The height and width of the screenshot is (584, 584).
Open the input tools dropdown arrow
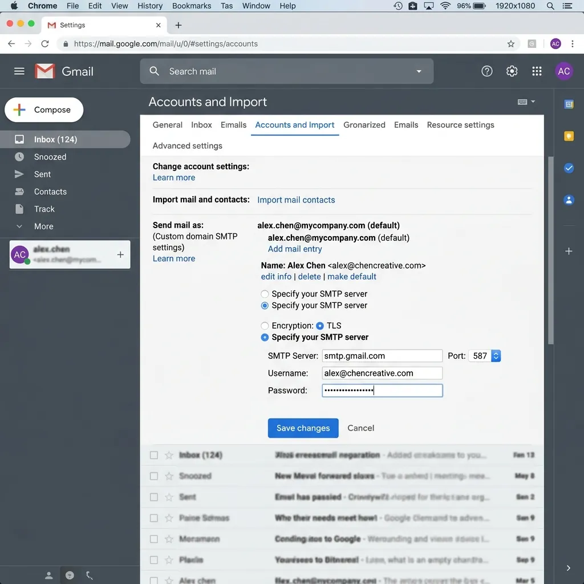pyautogui.click(x=533, y=102)
